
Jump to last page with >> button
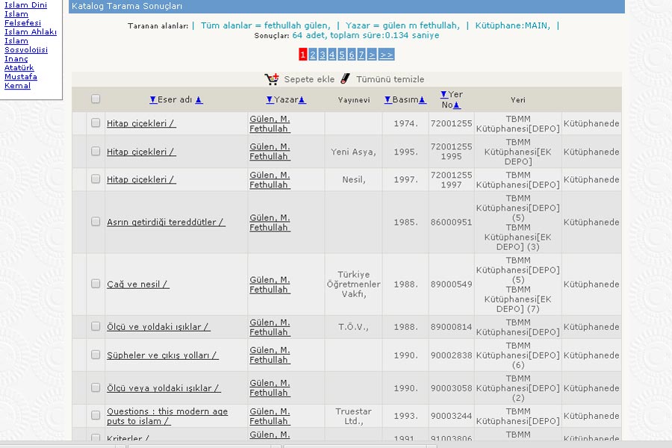[x=386, y=55]
